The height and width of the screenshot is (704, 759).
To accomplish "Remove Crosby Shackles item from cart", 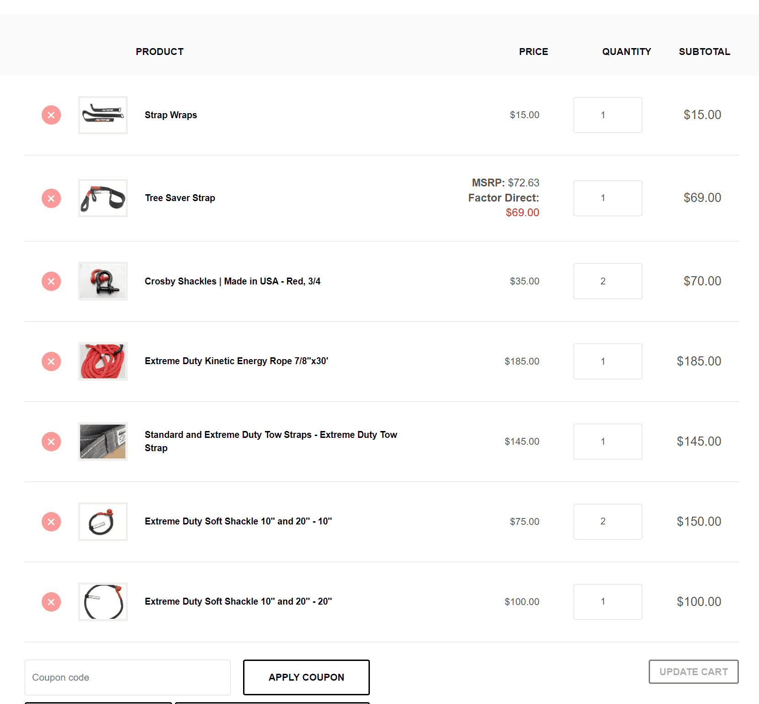I will [51, 281].
